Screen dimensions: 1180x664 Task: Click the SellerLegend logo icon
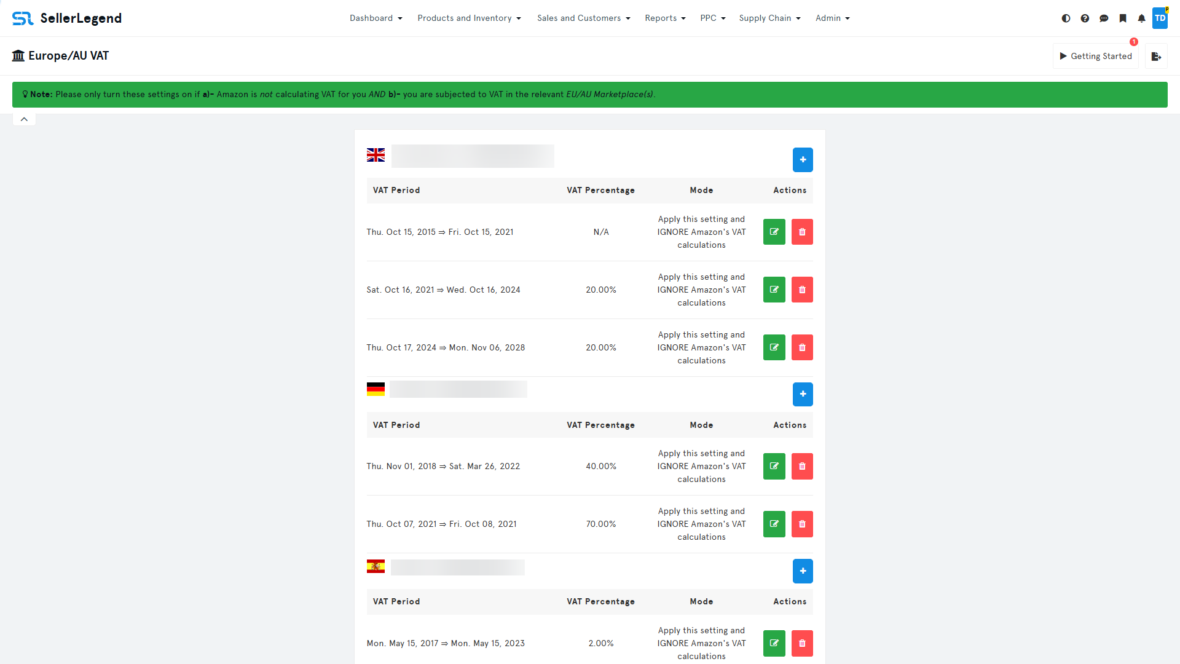(23, 18)
